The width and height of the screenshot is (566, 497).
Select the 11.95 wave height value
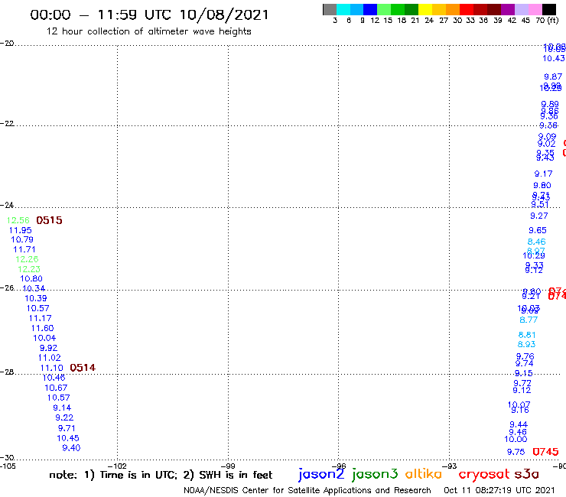tap(20, 230)
